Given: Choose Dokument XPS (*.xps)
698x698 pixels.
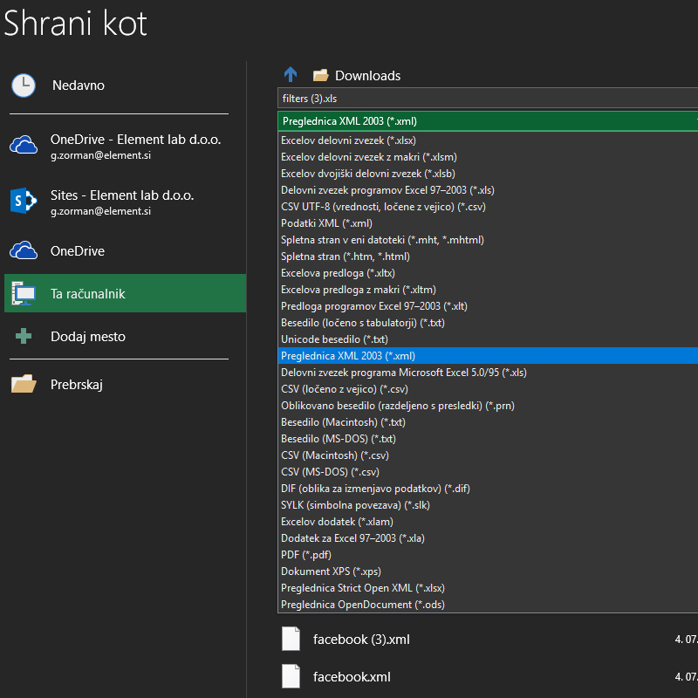Looking at the screenshot, I should (488, 571).
